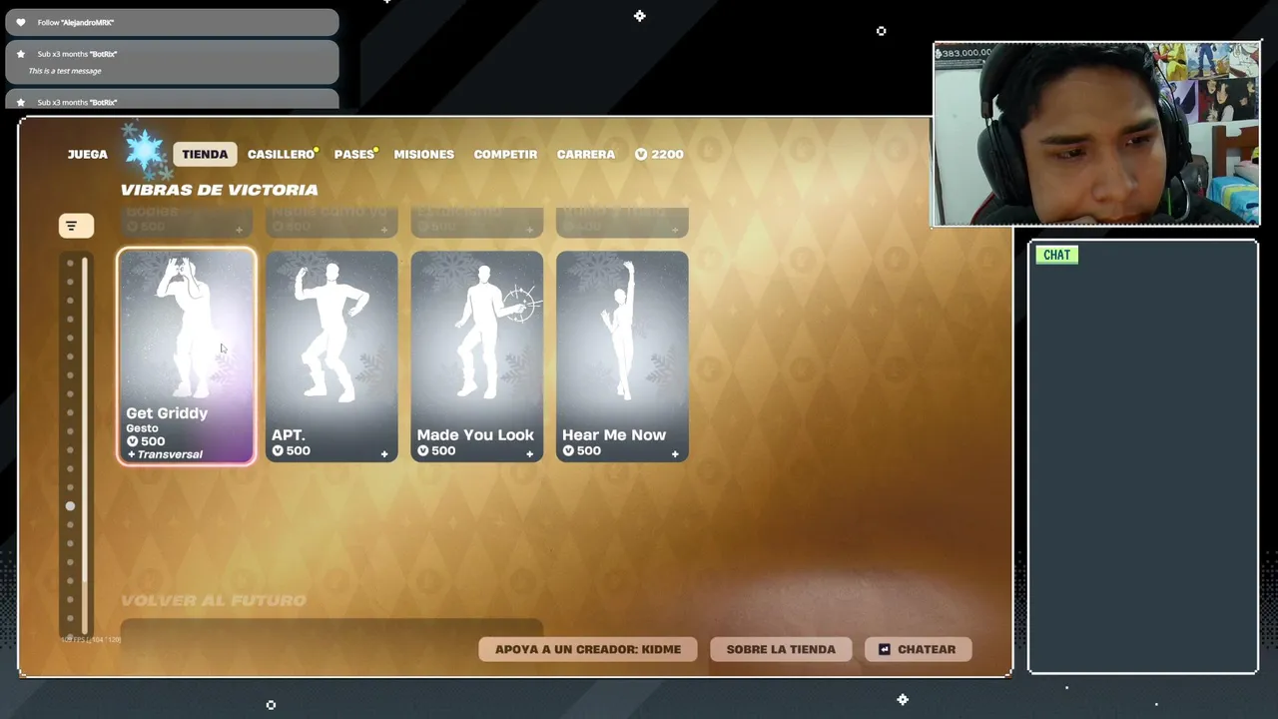
Task: Click the VIBRAS DE VICTORIA heading
Action: click(x=220, y=190)
